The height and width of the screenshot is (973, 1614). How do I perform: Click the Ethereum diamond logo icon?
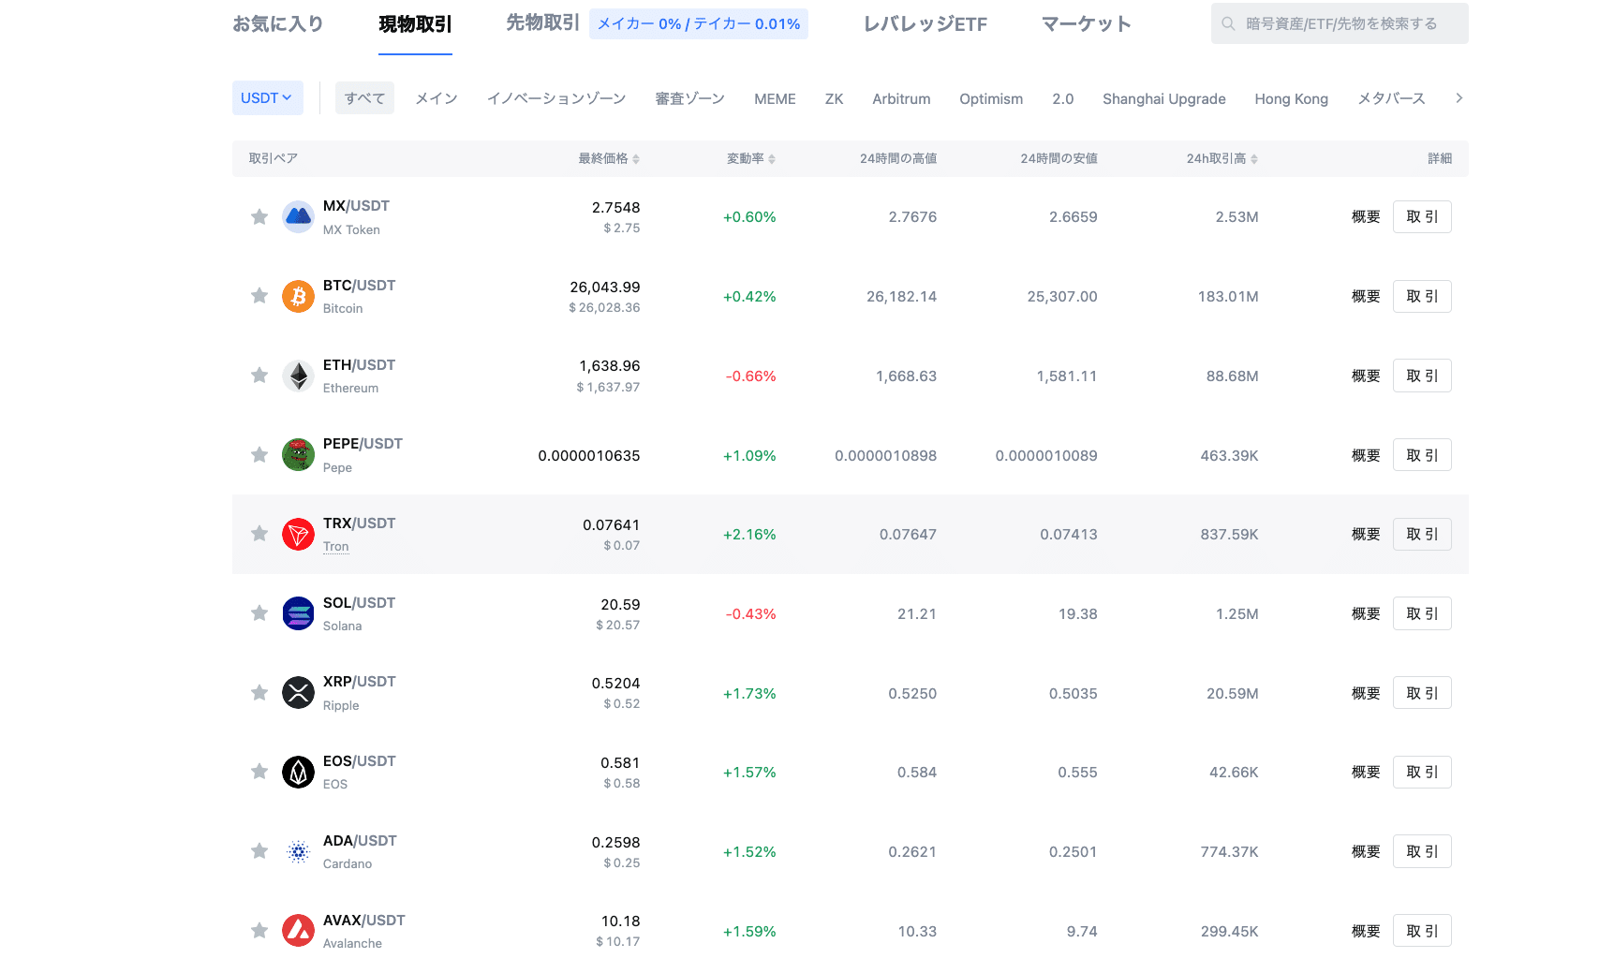point(298,376)
